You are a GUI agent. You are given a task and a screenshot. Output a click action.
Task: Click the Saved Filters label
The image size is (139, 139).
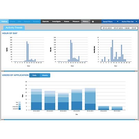click(108, 22)
